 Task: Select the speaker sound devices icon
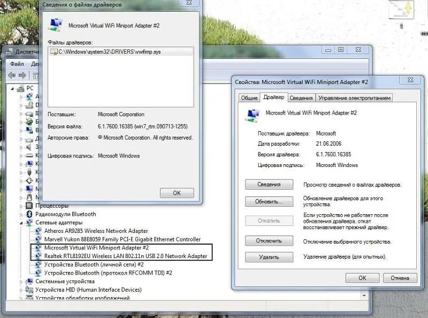coord(29,147)
